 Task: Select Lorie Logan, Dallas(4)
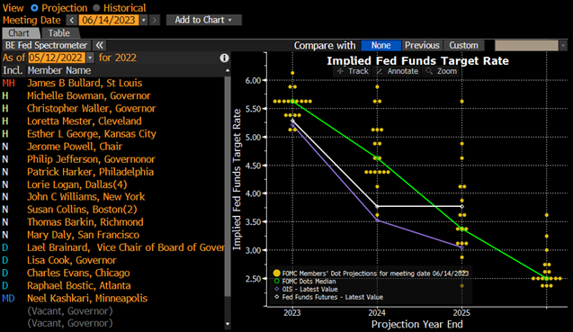point(77,184)
